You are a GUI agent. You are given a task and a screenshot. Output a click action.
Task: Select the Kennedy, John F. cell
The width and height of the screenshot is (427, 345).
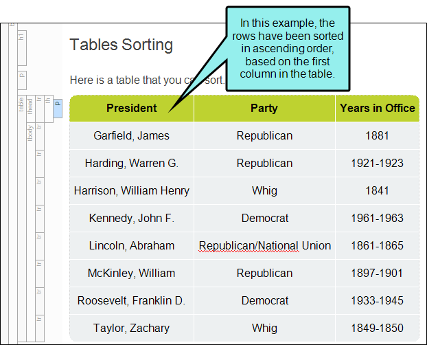[x=132, y=218]
